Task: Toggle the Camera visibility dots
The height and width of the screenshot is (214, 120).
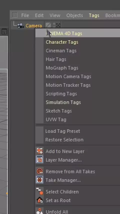Action: 54,25
